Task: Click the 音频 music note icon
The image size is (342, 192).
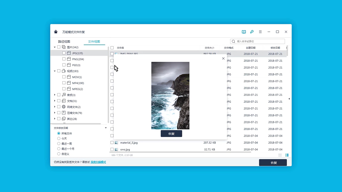Action: (x=64, y=95)
